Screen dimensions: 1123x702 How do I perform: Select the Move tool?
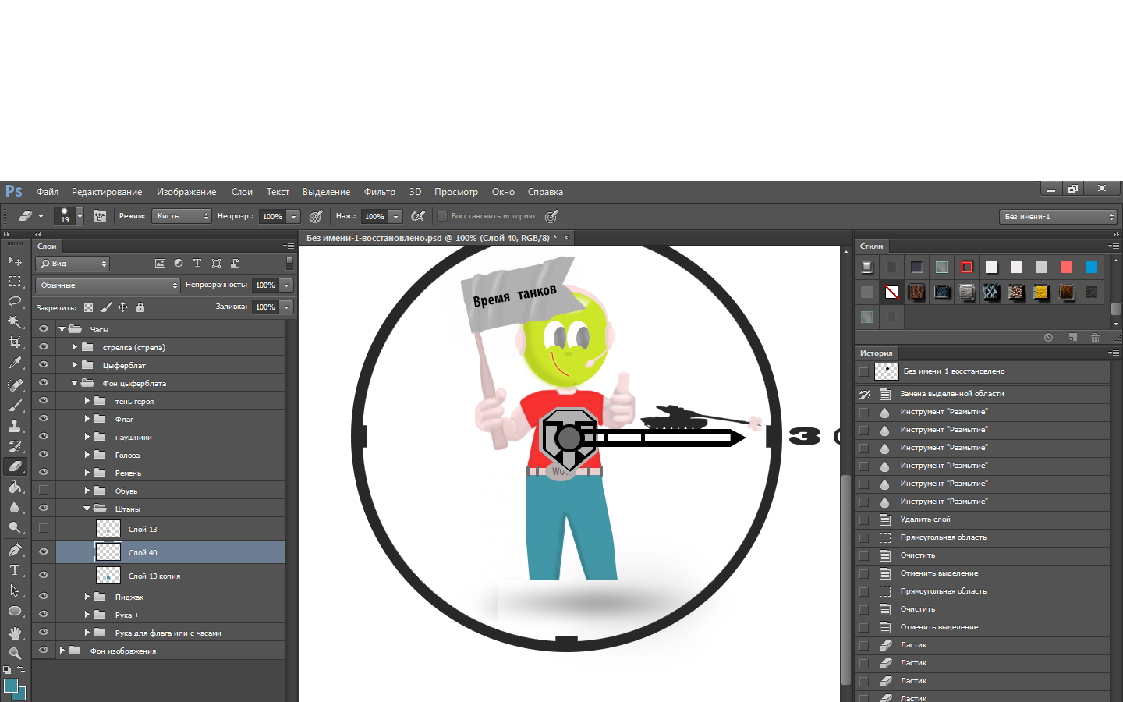(15, 261)
